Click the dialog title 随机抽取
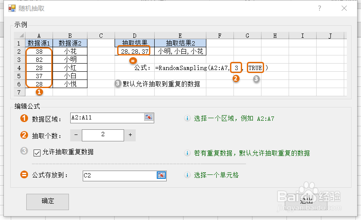361x220 pixels. tap(31, 9)
